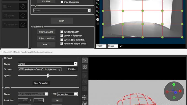
Task: Click the bottom-right green grid control point
Action: click(x=182, y=37)
